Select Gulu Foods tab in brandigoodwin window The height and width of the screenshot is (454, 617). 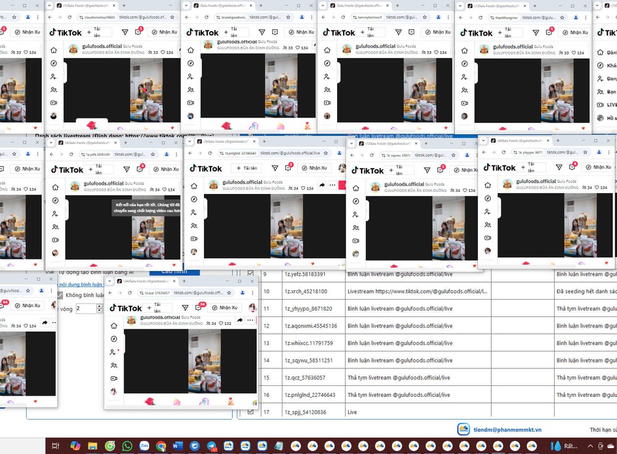tap(223, 5)
